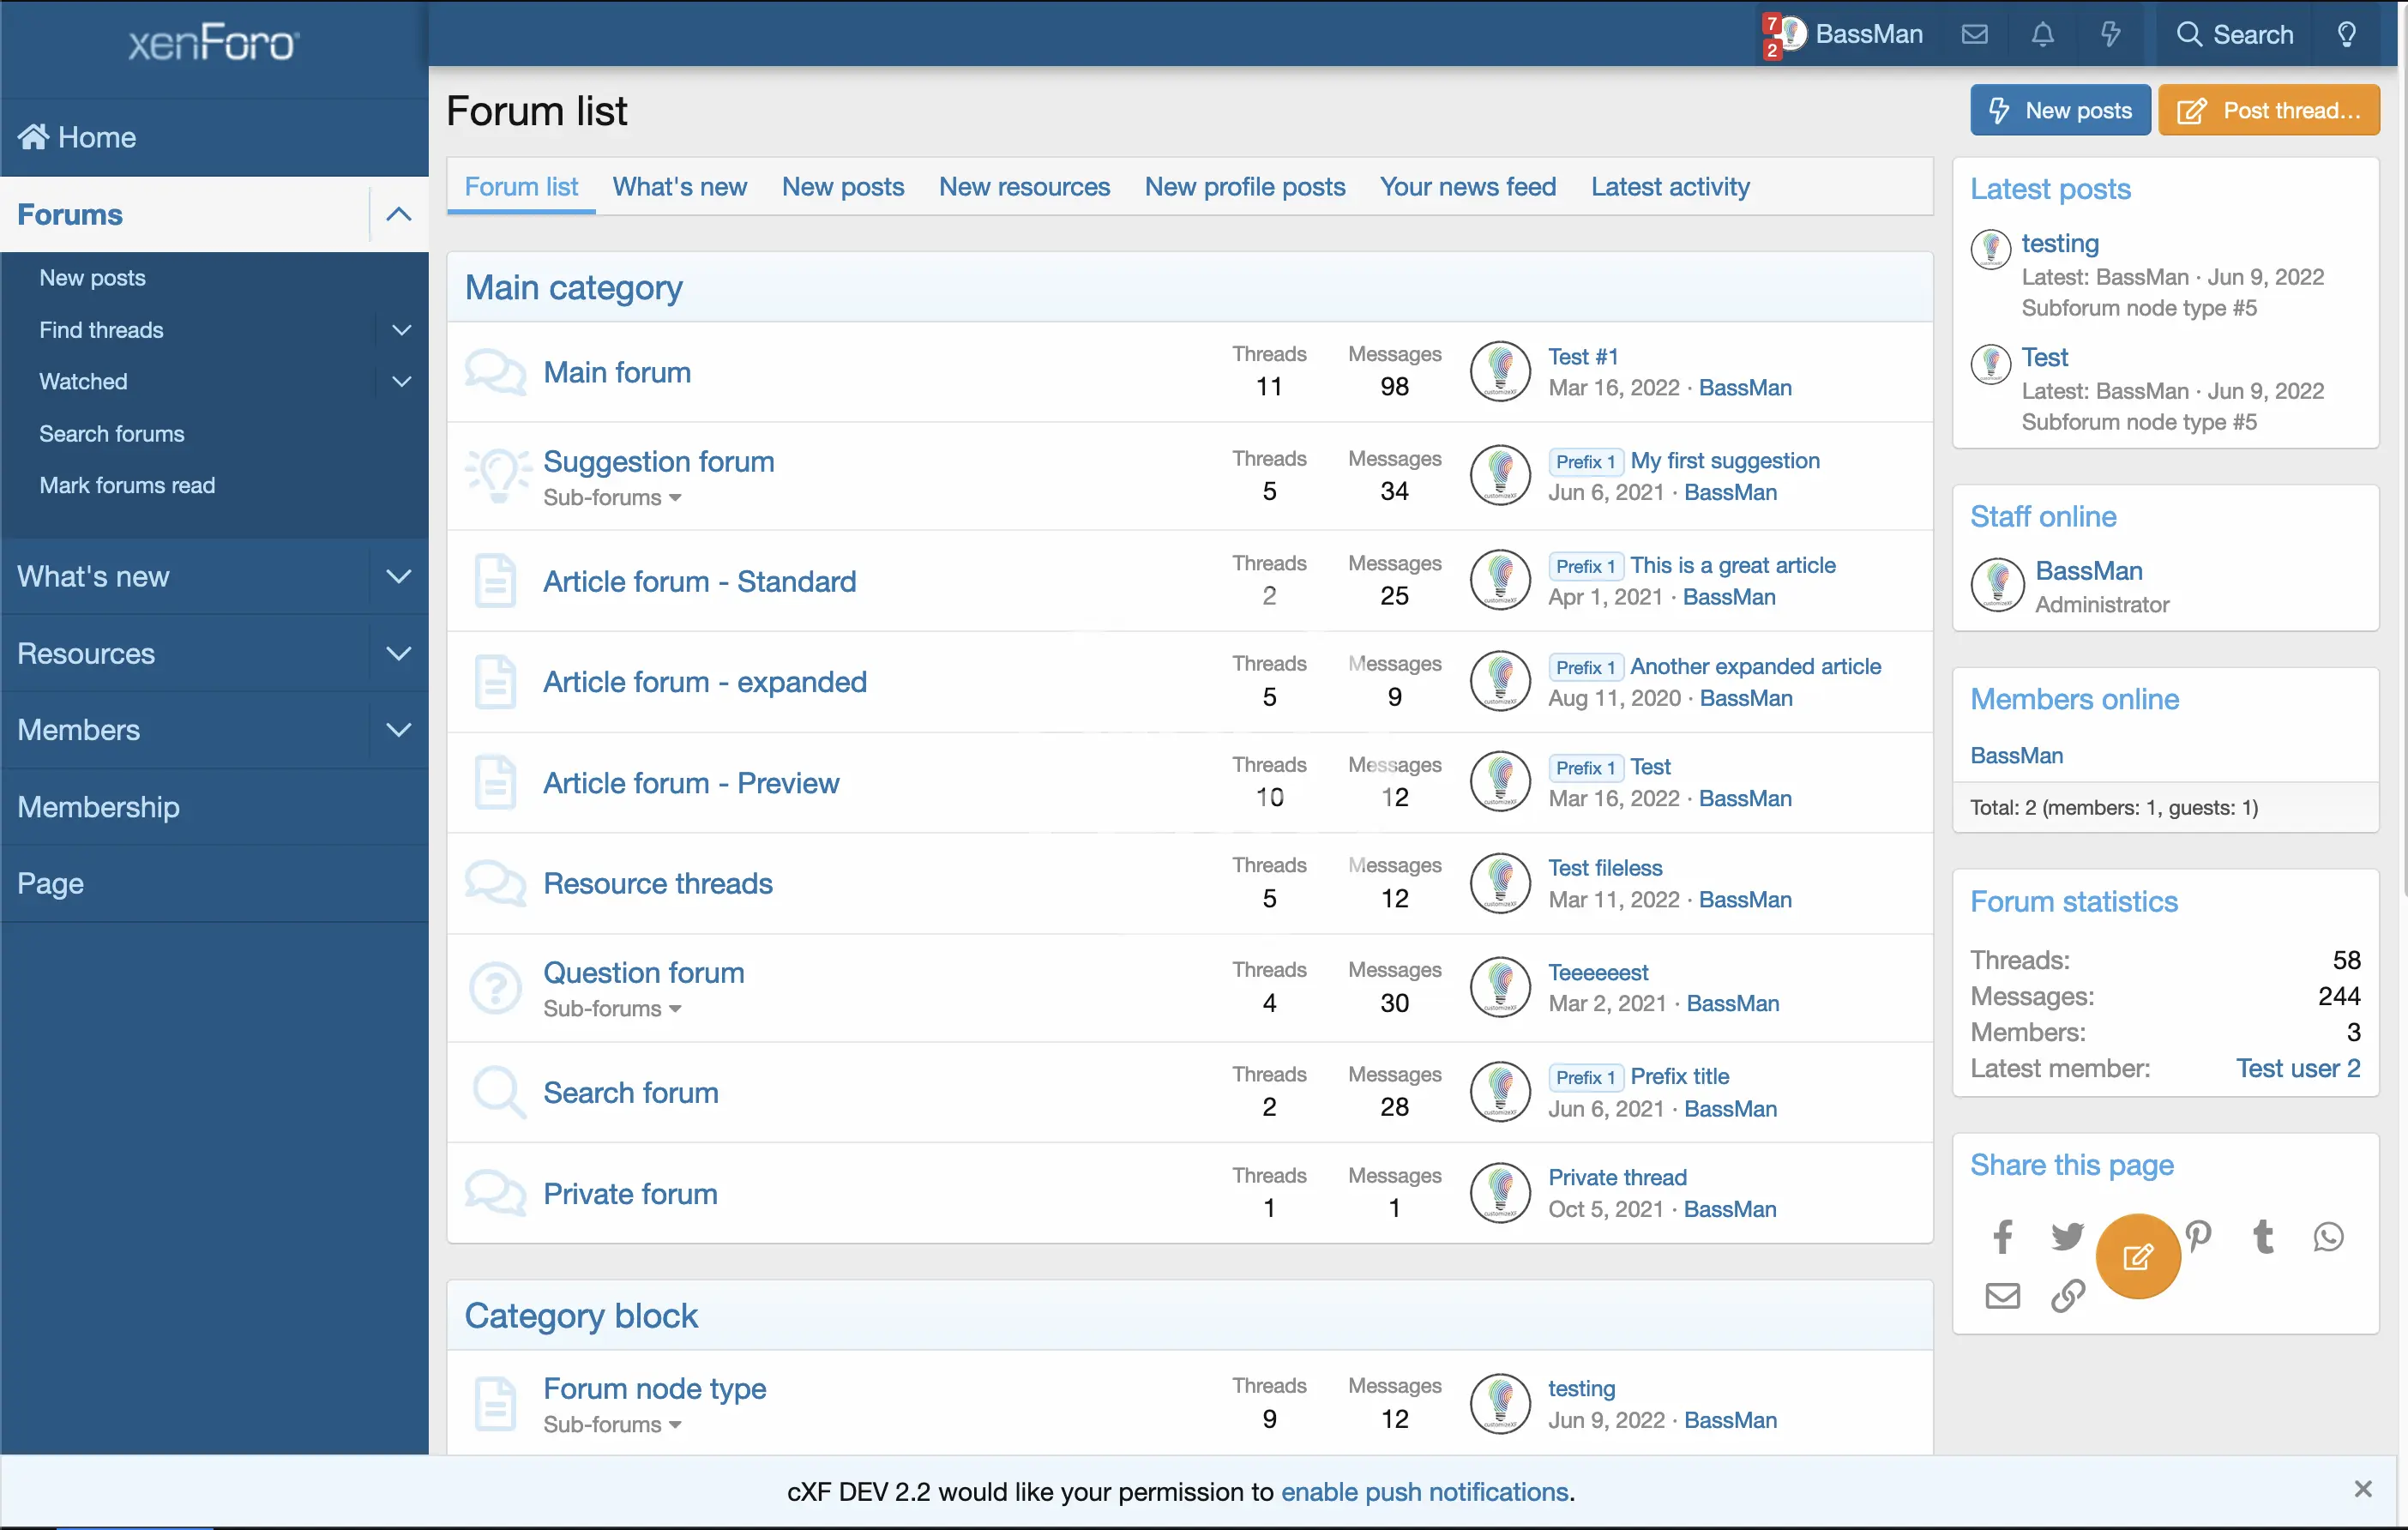Switch to the New profile posts tab
This screenshot has height=1530, width=2408.
point(1244,187)
